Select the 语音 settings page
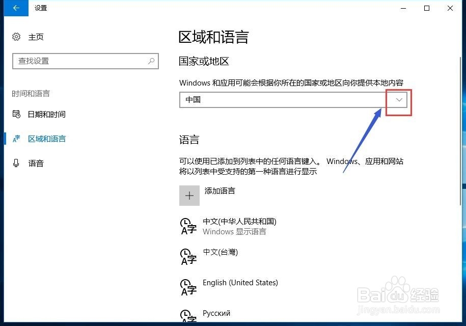Screen dimensions: 466x326 point(37,163)
